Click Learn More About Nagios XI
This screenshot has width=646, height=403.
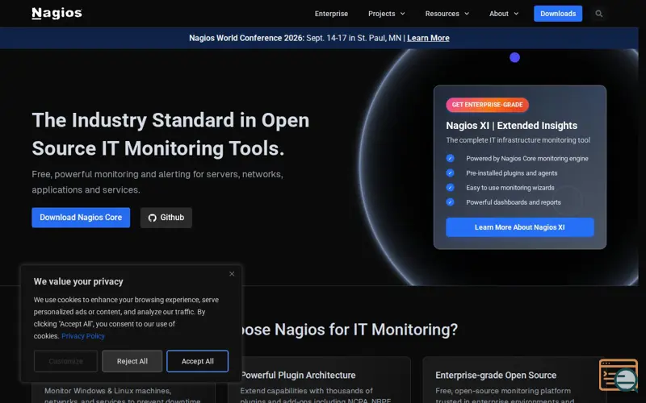pos(519,227)
